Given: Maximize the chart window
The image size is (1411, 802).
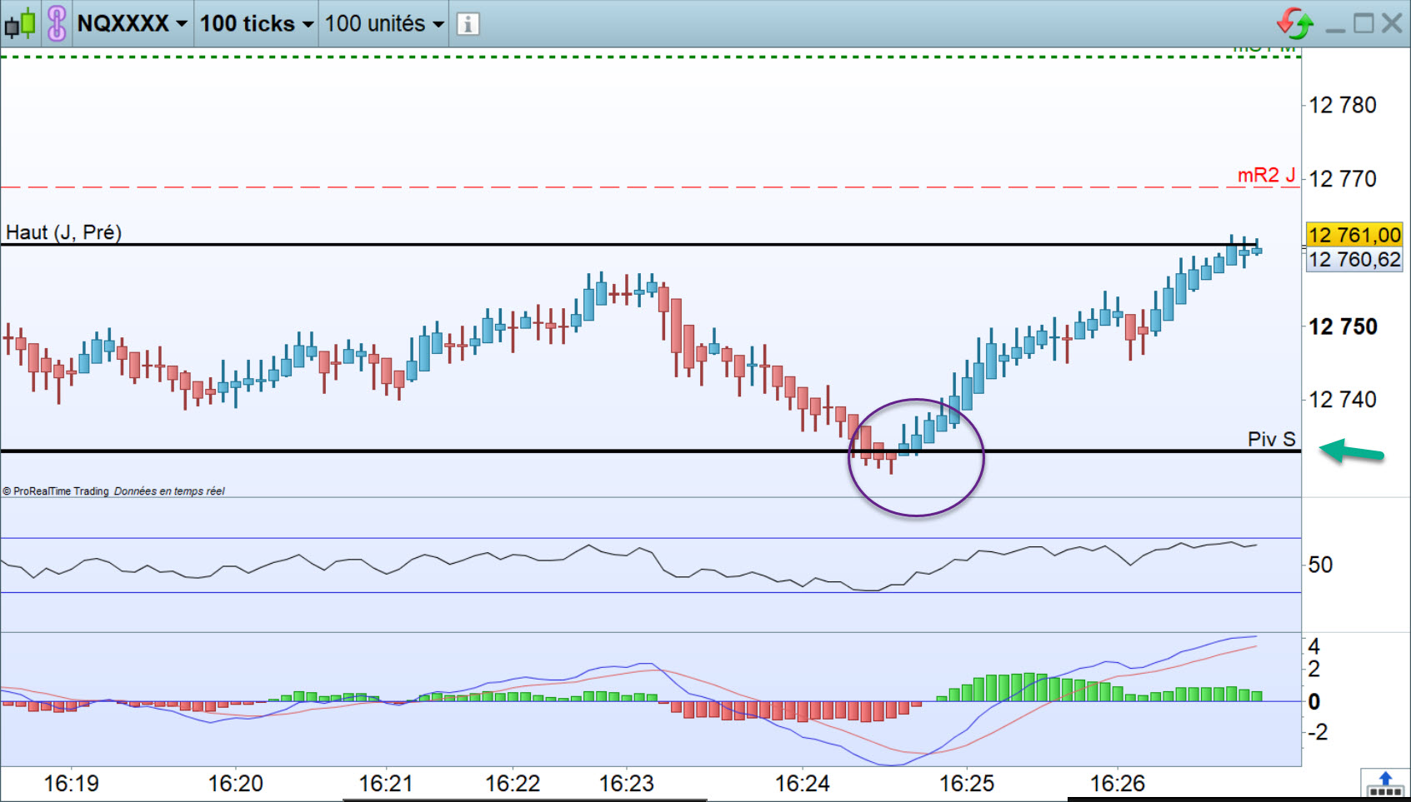Looking at the screenshot, I should [1363, 23].
